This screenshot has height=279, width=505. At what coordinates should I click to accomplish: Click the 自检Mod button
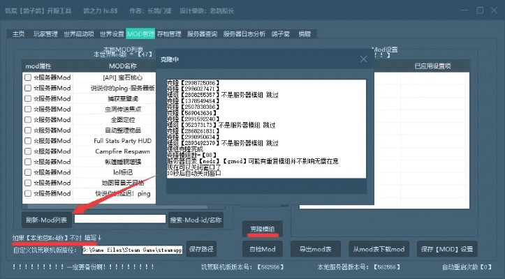263,249
